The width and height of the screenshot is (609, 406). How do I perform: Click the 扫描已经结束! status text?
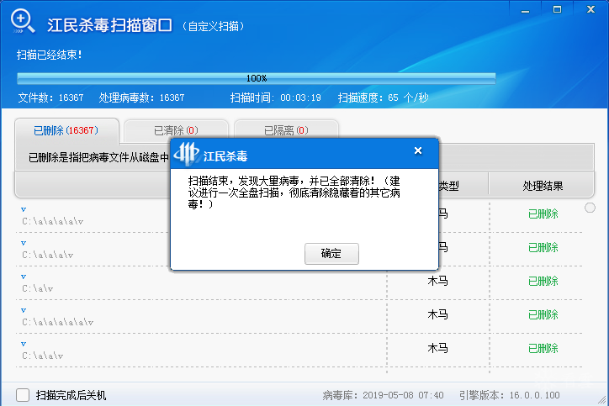point(49,55)
